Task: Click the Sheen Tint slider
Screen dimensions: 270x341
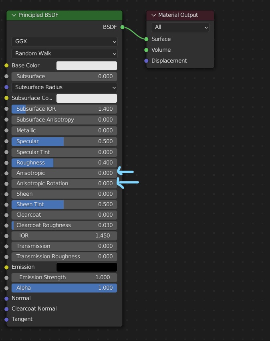Action: [x=64, y=205]
